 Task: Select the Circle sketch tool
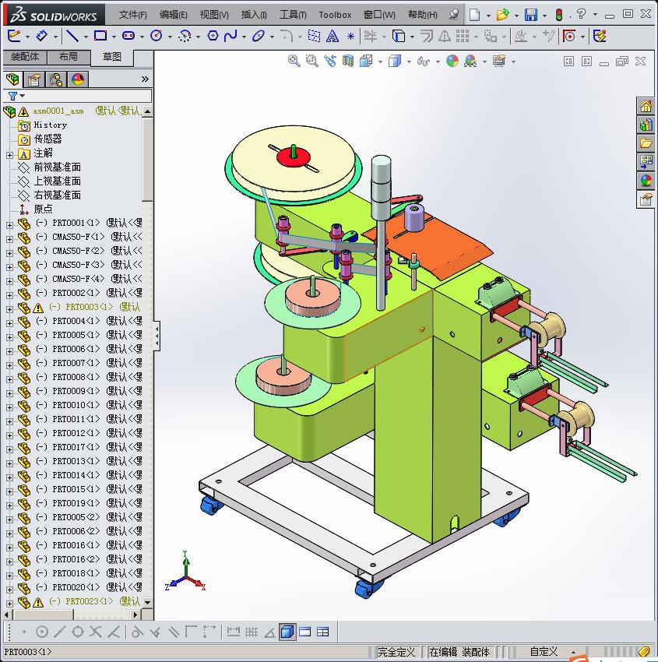pyautogui.click(x=157, y=36)
